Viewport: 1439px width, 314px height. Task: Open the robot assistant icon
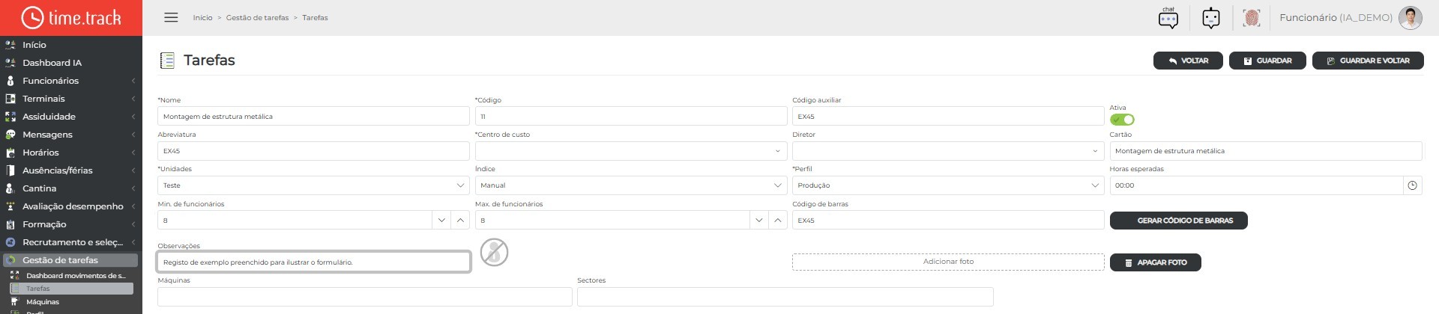pos(1211,18)
